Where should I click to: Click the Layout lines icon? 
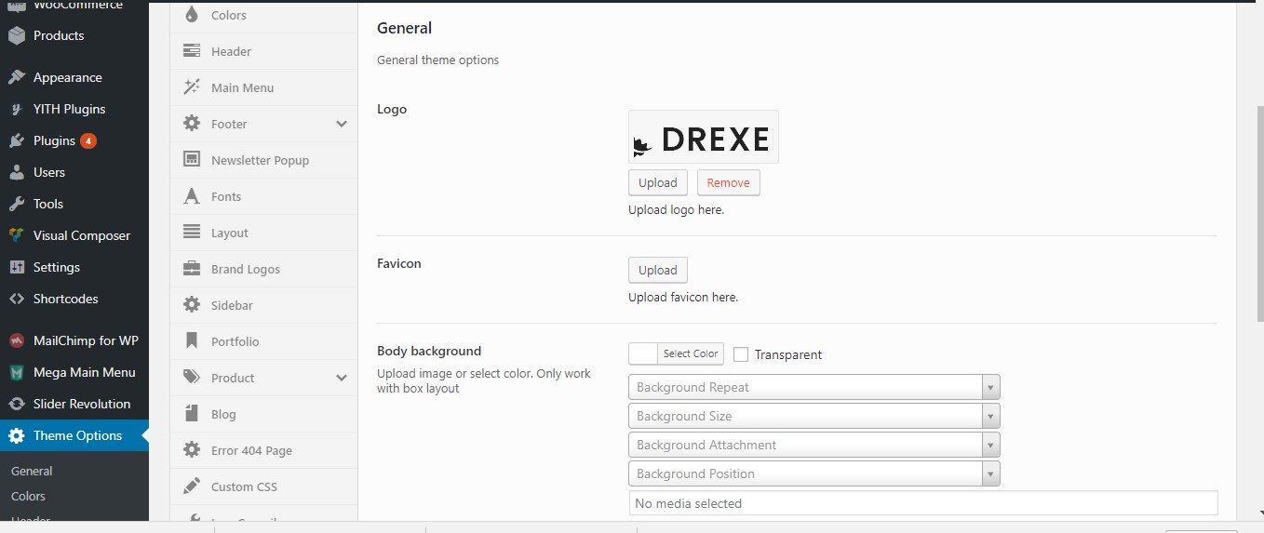click(192, 233)
